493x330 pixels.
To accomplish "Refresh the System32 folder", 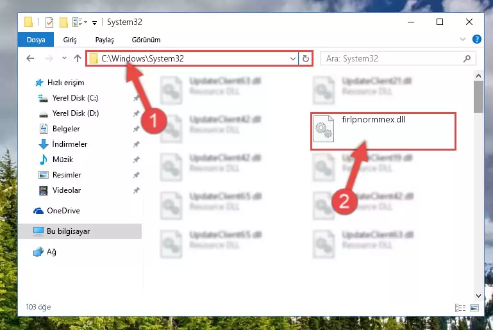I will tap(306, 59).
